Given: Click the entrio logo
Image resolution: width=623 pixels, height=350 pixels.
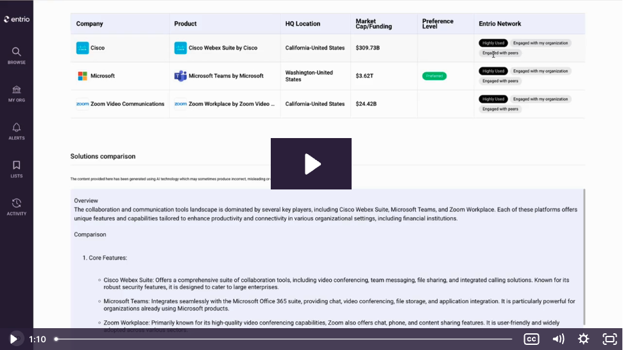Looking at the screenshot, I should coord(17,19).
